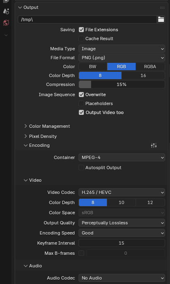The image size is (170, 284).
Task: Click the Compression label
Action: 60,84
